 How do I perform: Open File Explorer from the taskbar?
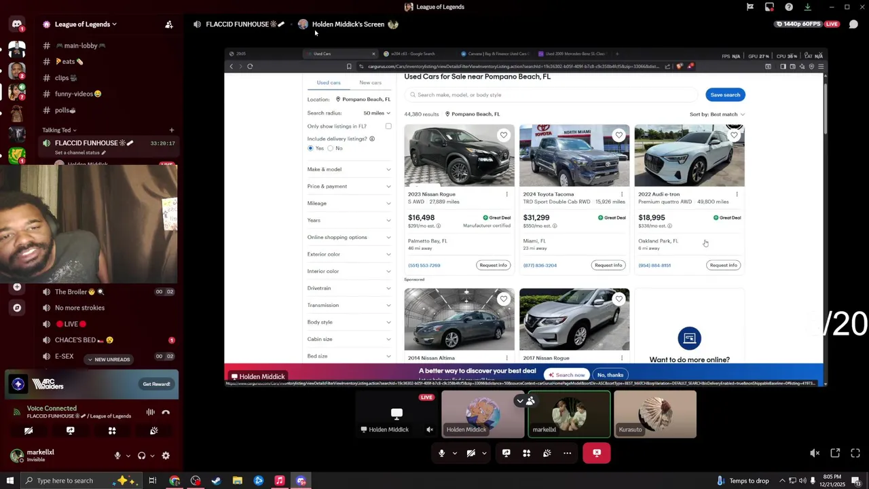(238, 481)
